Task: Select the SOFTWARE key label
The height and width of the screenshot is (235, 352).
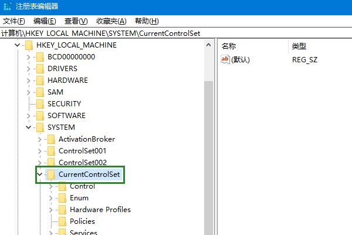Action: [x=66, y=116]
